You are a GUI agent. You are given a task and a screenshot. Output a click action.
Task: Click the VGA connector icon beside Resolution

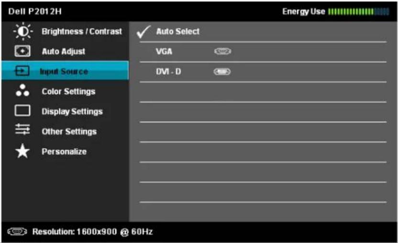tap(17, 232)
